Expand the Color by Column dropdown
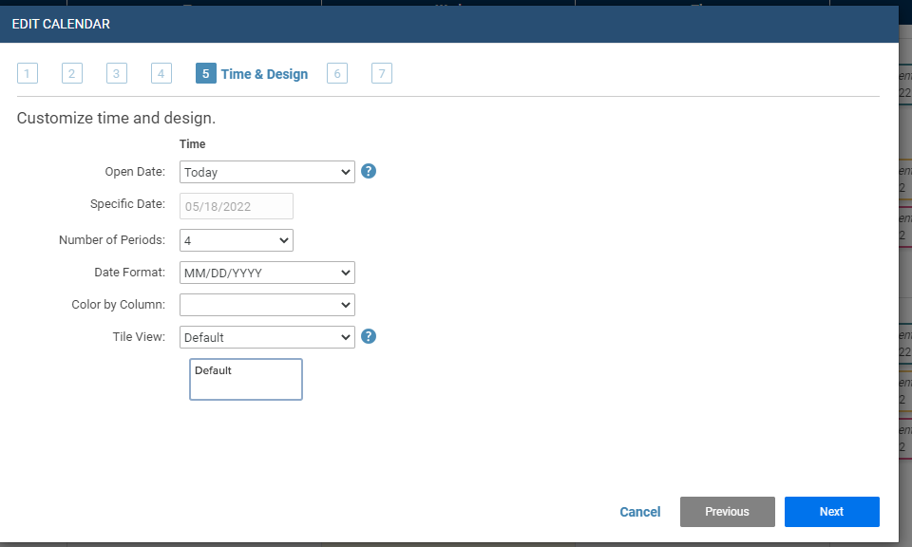This screenshot has width=912, height=547. pos(267,305)
